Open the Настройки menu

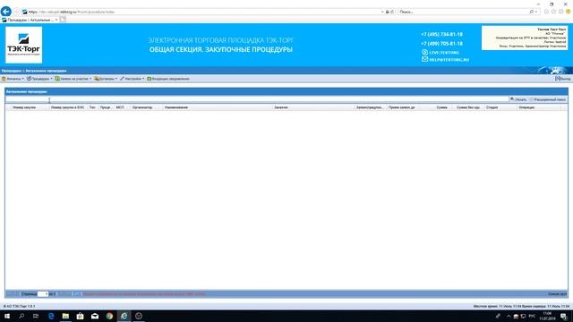(133, 79)
